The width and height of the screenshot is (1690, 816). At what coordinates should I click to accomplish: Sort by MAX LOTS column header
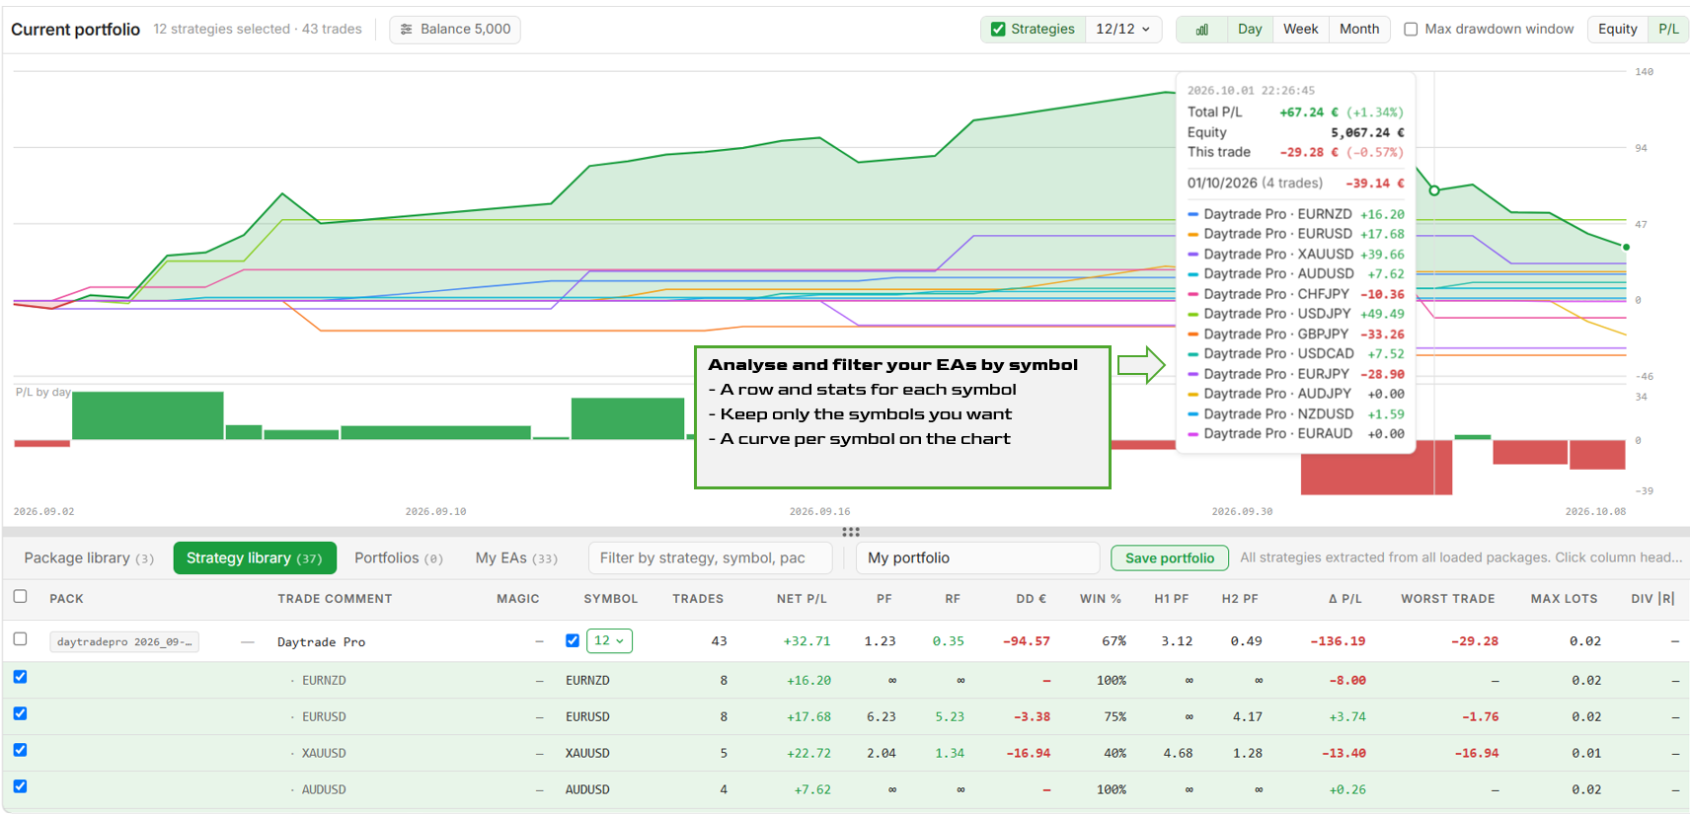(1564, 599)
